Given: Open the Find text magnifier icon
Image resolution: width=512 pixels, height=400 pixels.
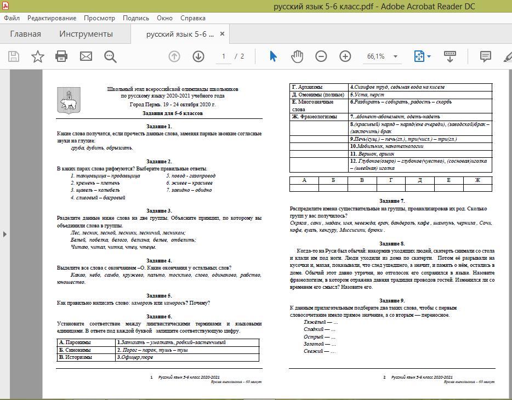Looking at the screenshot, I should point(110,56).
